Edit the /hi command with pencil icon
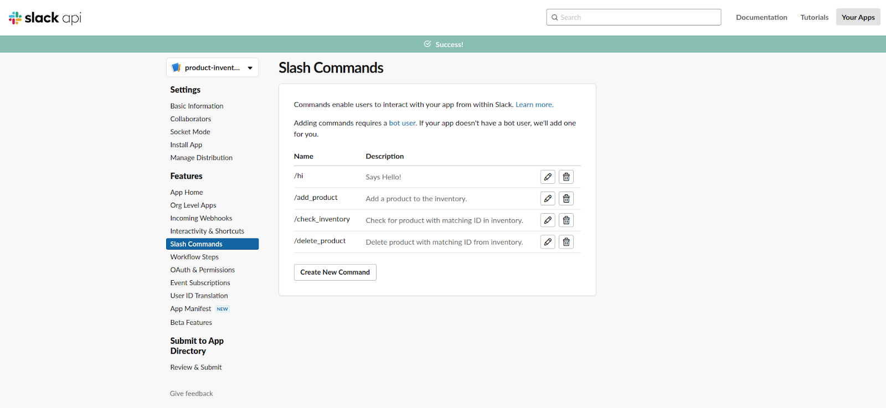Image resolution: width=886 pixels, height=408 pixels. coord(548,177)
